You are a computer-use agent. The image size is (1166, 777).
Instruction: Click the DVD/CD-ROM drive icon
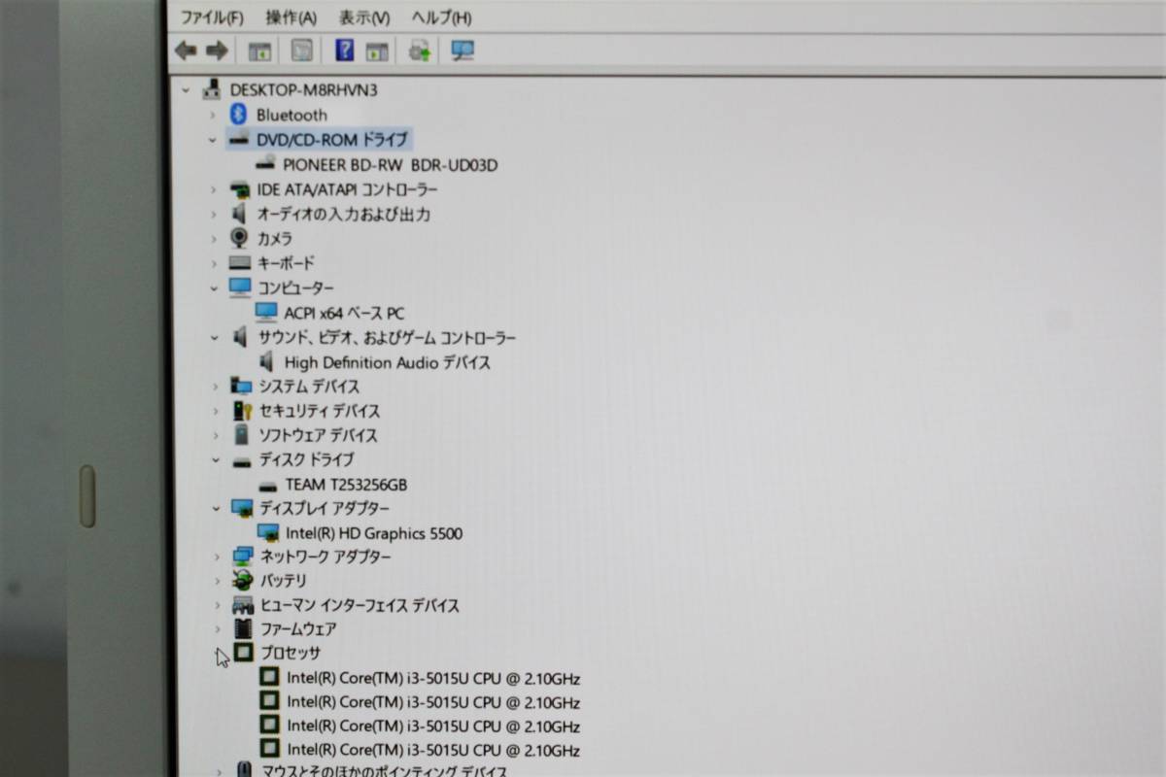pos(238,140)
